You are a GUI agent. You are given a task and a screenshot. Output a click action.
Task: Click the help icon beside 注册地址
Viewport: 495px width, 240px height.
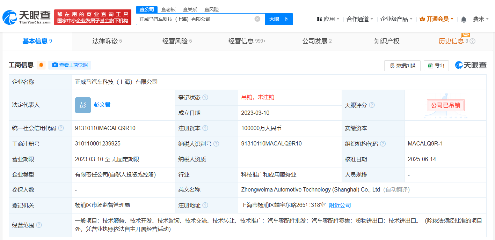click(205, 205)
